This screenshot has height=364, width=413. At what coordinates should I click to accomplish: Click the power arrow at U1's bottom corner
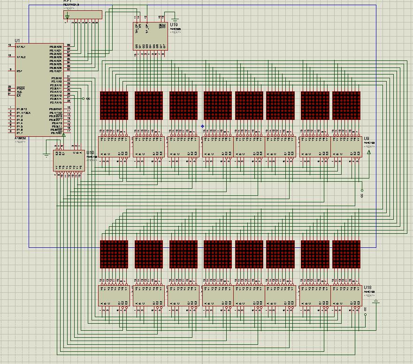pos(63,135)
